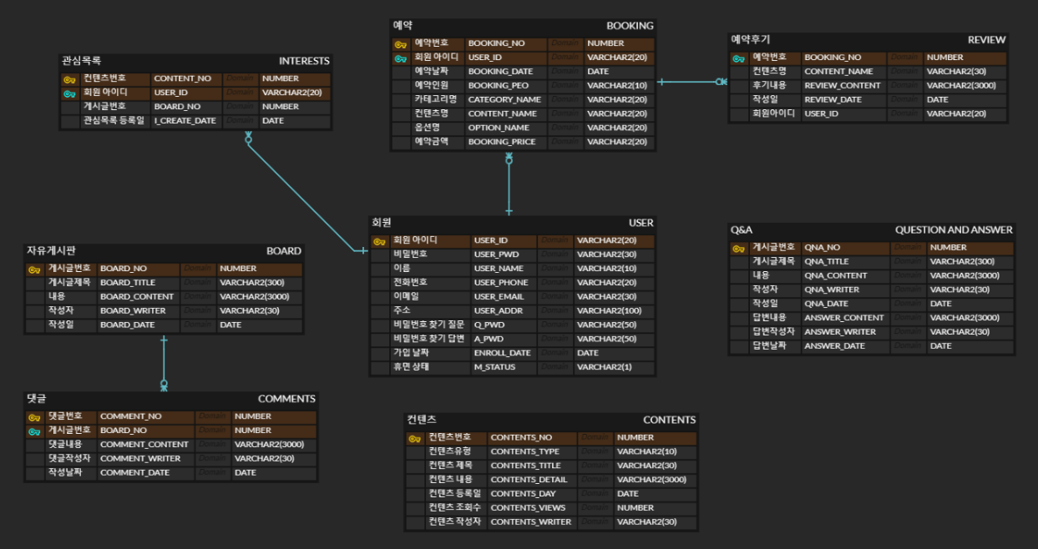1038x549 pixels.
Task: Click the BOOKING_PRICE column name cell
Action: [501, 142]
